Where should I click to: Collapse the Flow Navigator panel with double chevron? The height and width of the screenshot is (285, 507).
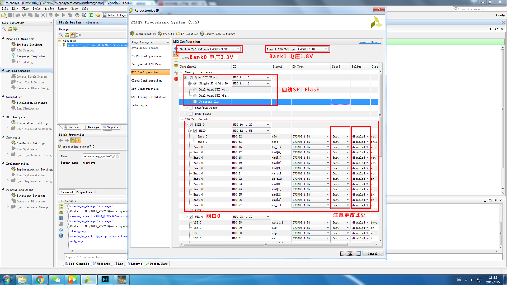pos(51,23)
